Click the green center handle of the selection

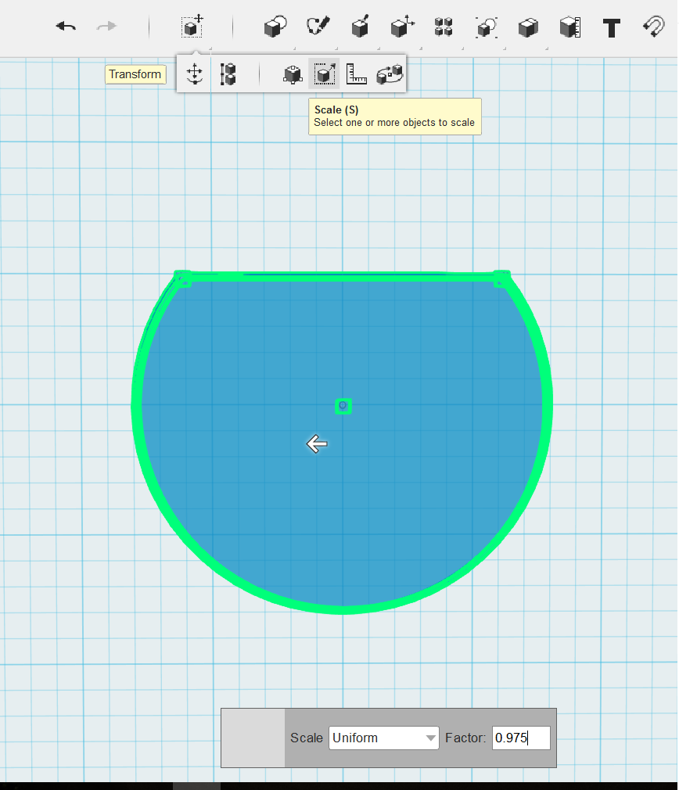343,406
